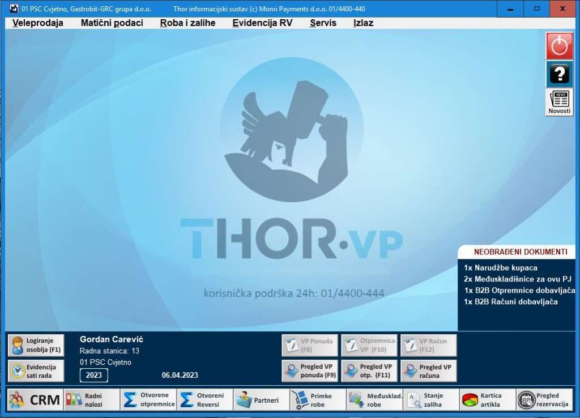
Task: Open Evidencija sati rada
Action: (x=36, y=370)
